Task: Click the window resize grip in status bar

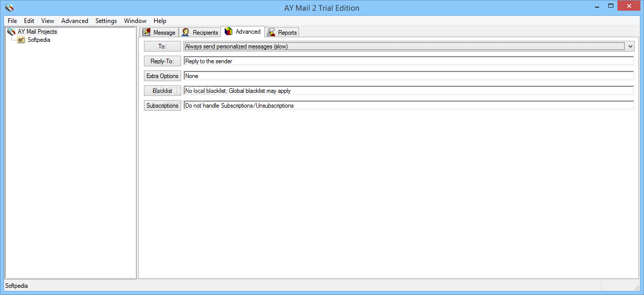Action: (x=636, y=287)
